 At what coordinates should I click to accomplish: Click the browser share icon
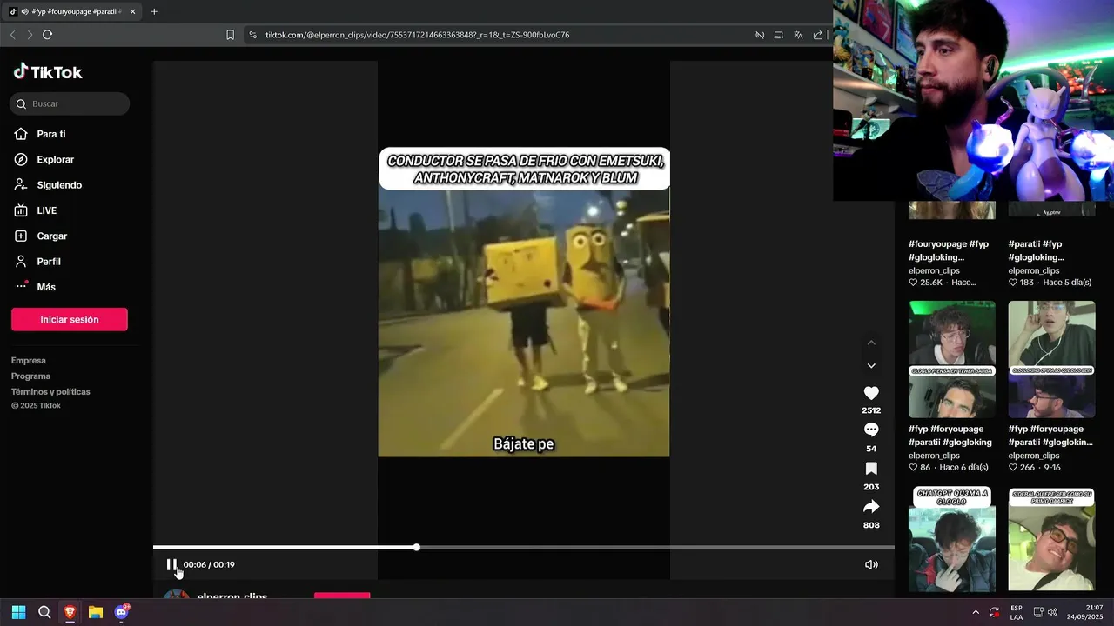point(818,35)
